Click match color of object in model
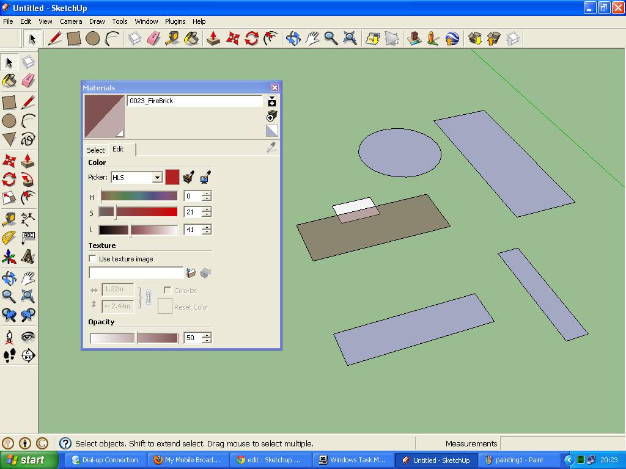 (188, 177)
